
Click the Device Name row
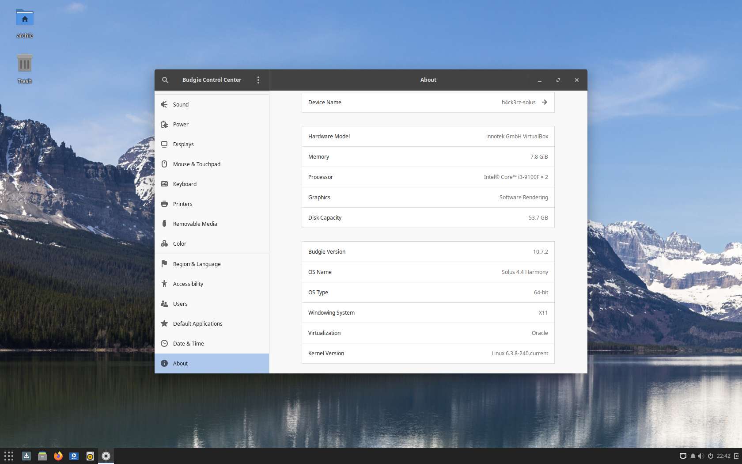click(428, 102)
